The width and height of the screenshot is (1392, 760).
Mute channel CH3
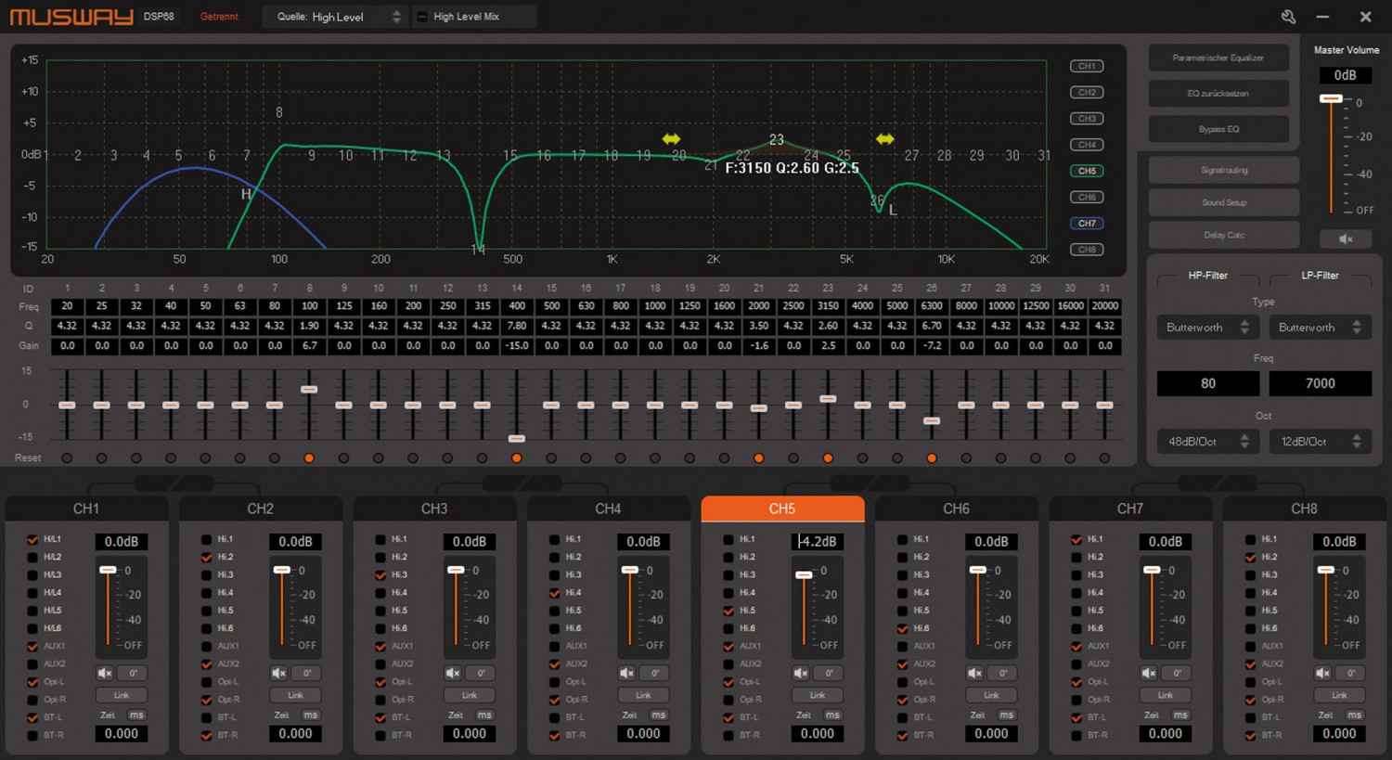coord(453,673)
